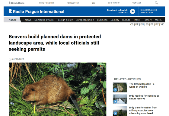
Task: Switch language to ES
Action: click(x=147, y=24)
